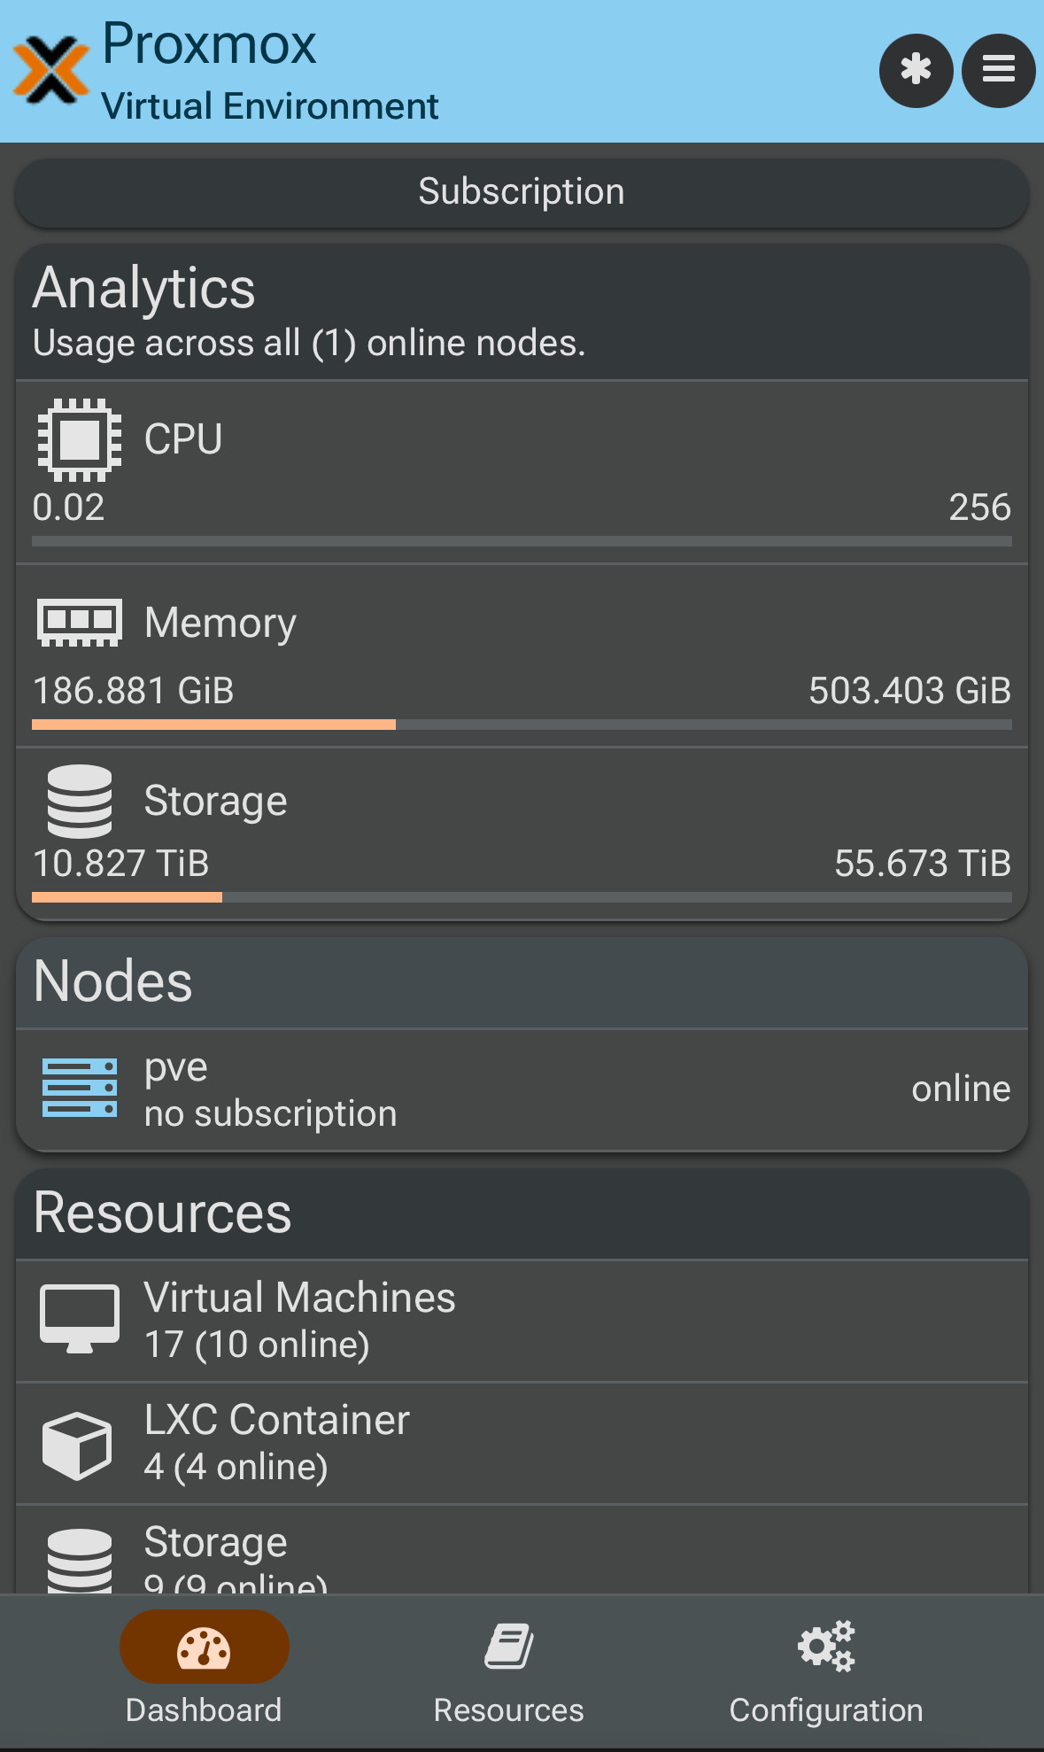Open the Subscription button
The width and height of the screenshot is (1044, 1752).
click(x=522, y=192)
